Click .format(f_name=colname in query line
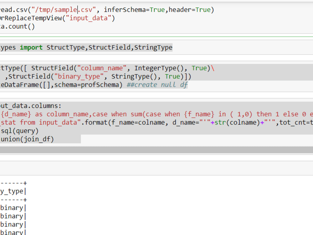This screenshot has width=313, height=235. 123,122
